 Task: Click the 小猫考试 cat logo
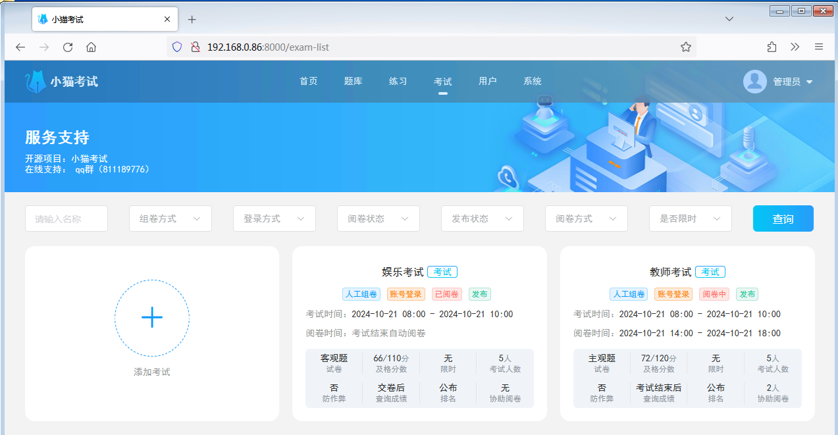tap(36, 82)
